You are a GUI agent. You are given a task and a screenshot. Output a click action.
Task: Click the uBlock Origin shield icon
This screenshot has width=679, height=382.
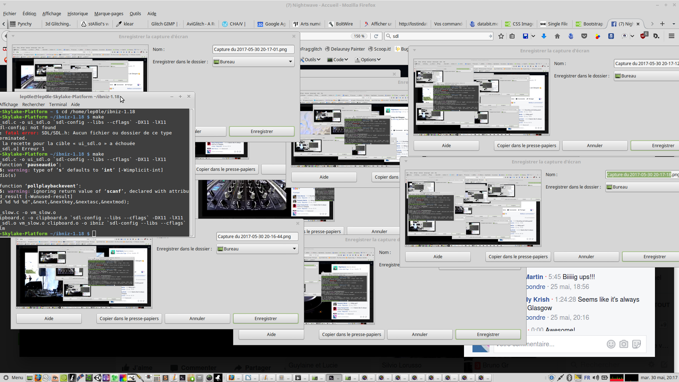643,36
